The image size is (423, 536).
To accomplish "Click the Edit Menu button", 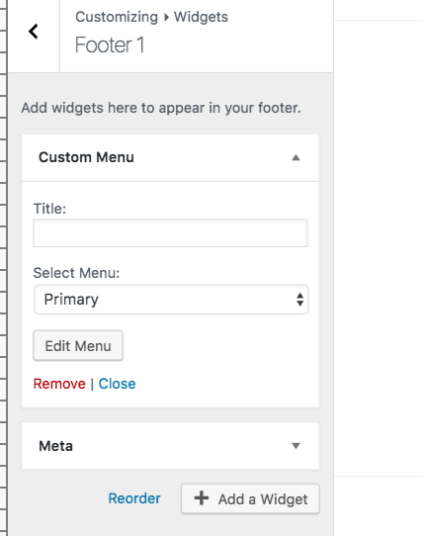I will click(x=78, y=345).
